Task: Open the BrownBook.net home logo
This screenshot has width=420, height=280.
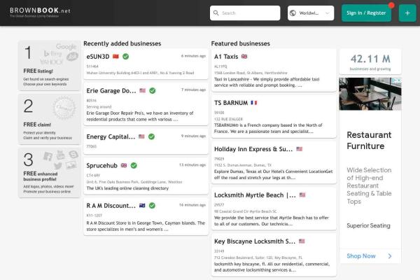Action: pos(40,10)
